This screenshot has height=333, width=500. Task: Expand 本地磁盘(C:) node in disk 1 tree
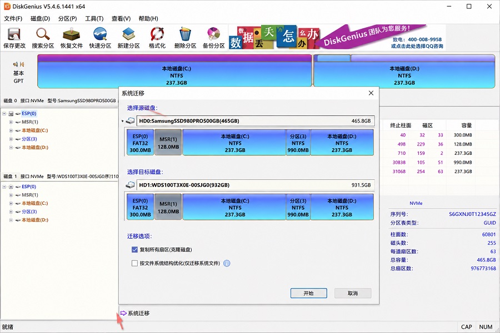pyautogui.click(x=11, y=203)
